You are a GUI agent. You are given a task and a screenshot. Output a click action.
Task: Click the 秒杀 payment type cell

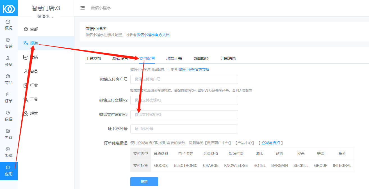(301, 154)
